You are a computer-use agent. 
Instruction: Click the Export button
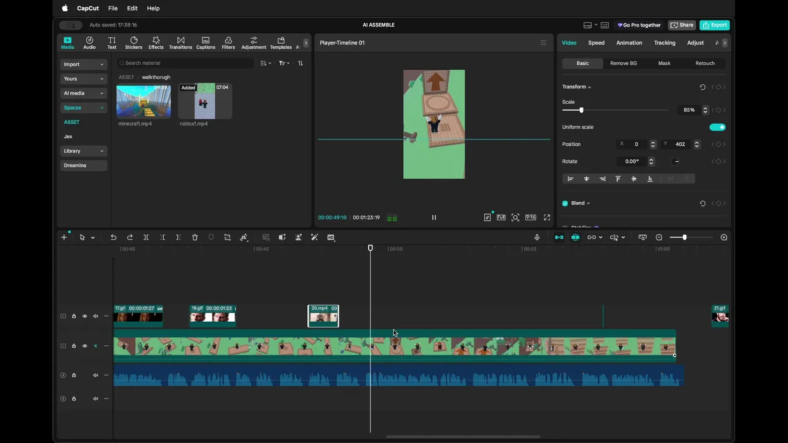[715, 25]
